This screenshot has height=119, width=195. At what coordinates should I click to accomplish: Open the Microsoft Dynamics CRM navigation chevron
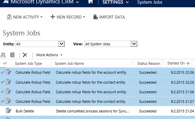[x=77, y=2]
